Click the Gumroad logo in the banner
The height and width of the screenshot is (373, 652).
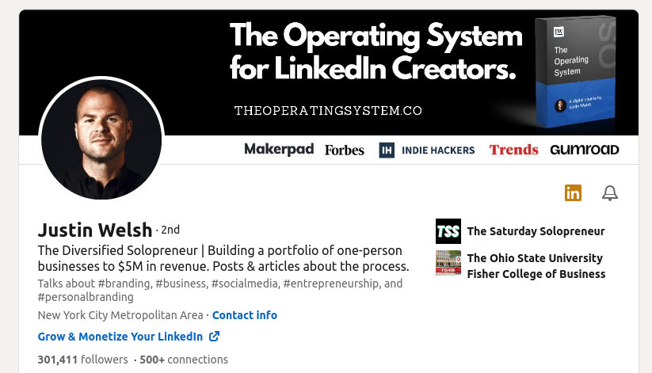(x=584, y=150)
